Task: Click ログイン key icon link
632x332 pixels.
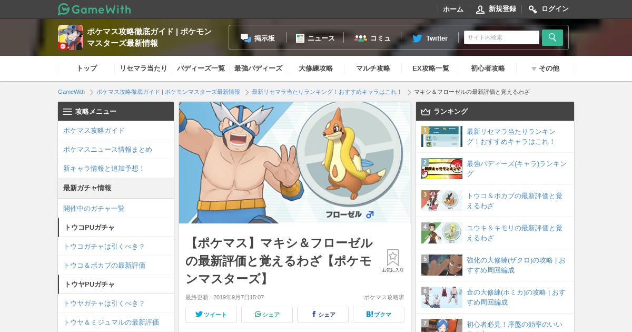Action: tap(548, 9)
